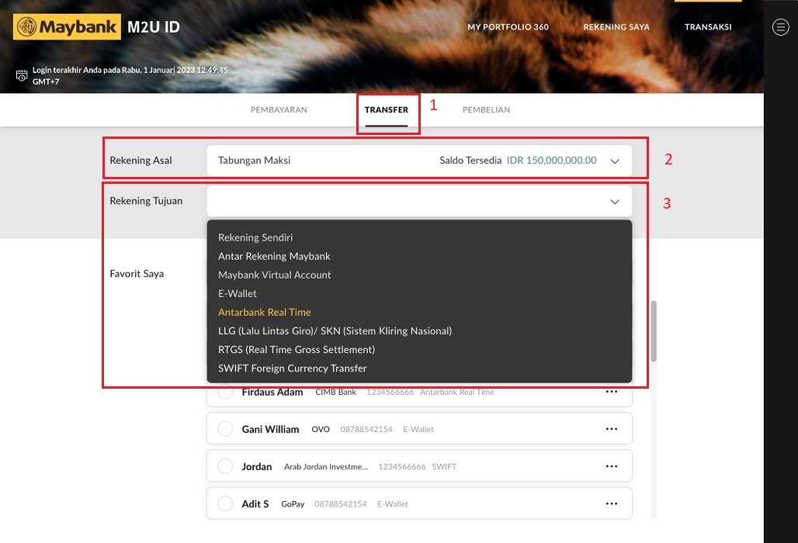798x543 pixels.
Task: Select the Adit S radio button
Action: [225, 503]
